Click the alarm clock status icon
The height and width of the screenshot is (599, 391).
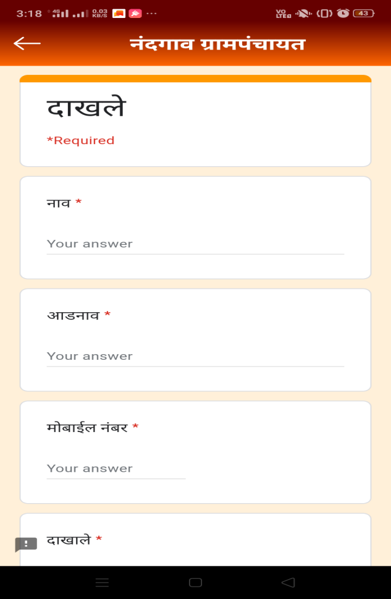click(x=343, y=13)
